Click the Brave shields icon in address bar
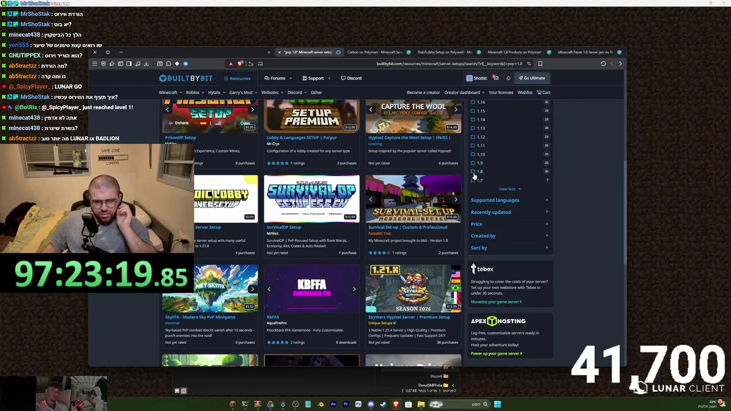Viewport: 731px width, 411px height. tap(240, 64)
